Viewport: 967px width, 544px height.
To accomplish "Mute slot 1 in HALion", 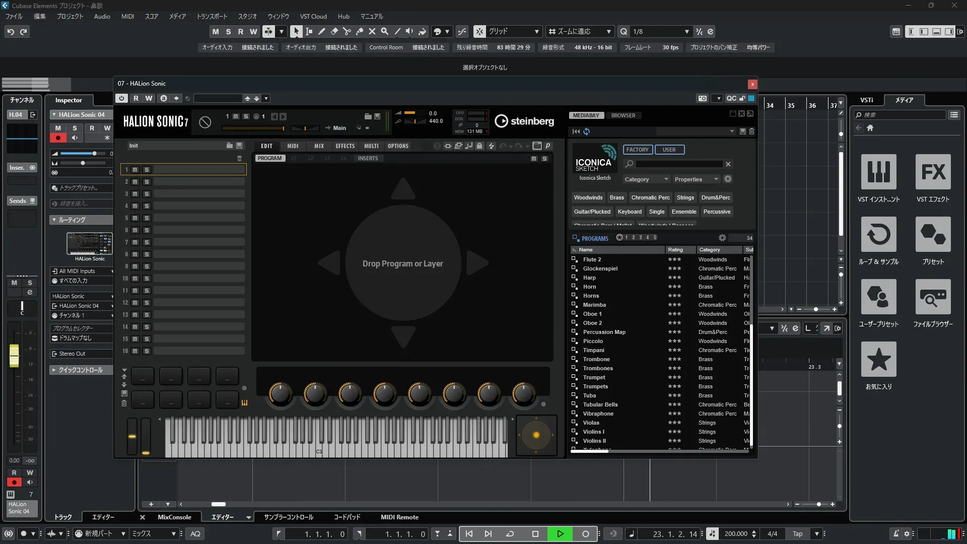I will [135, 170].
